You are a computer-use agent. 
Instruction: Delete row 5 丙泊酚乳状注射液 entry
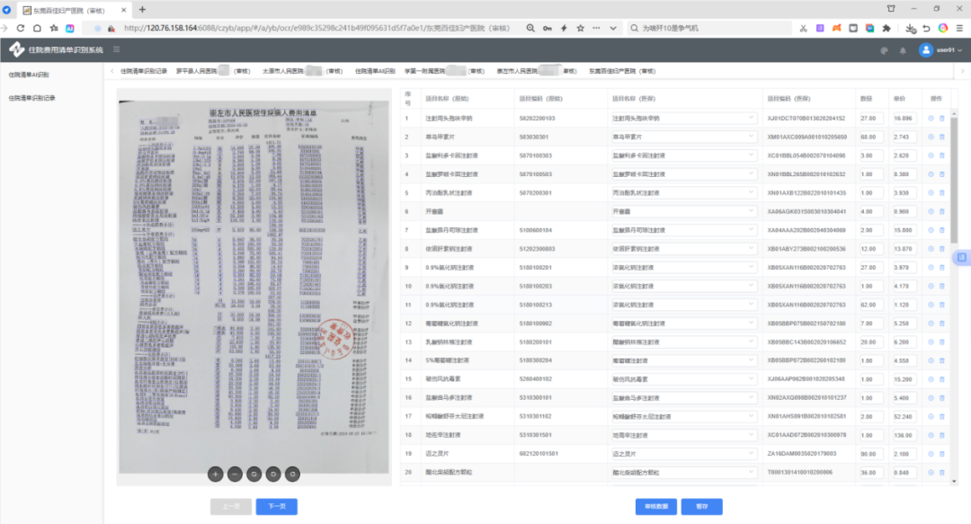tap(942, 192)
